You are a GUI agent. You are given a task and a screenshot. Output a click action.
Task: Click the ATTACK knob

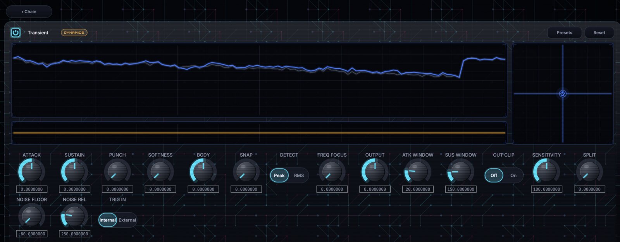click(x=31, y=171)
